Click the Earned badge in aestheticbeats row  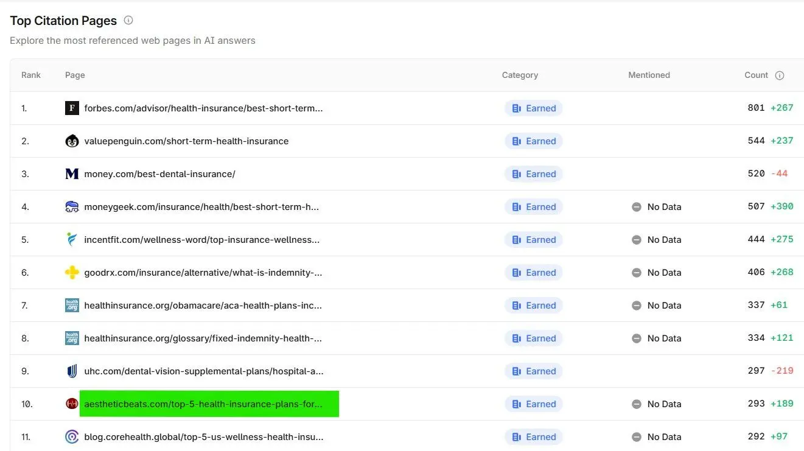pos(534,404)
